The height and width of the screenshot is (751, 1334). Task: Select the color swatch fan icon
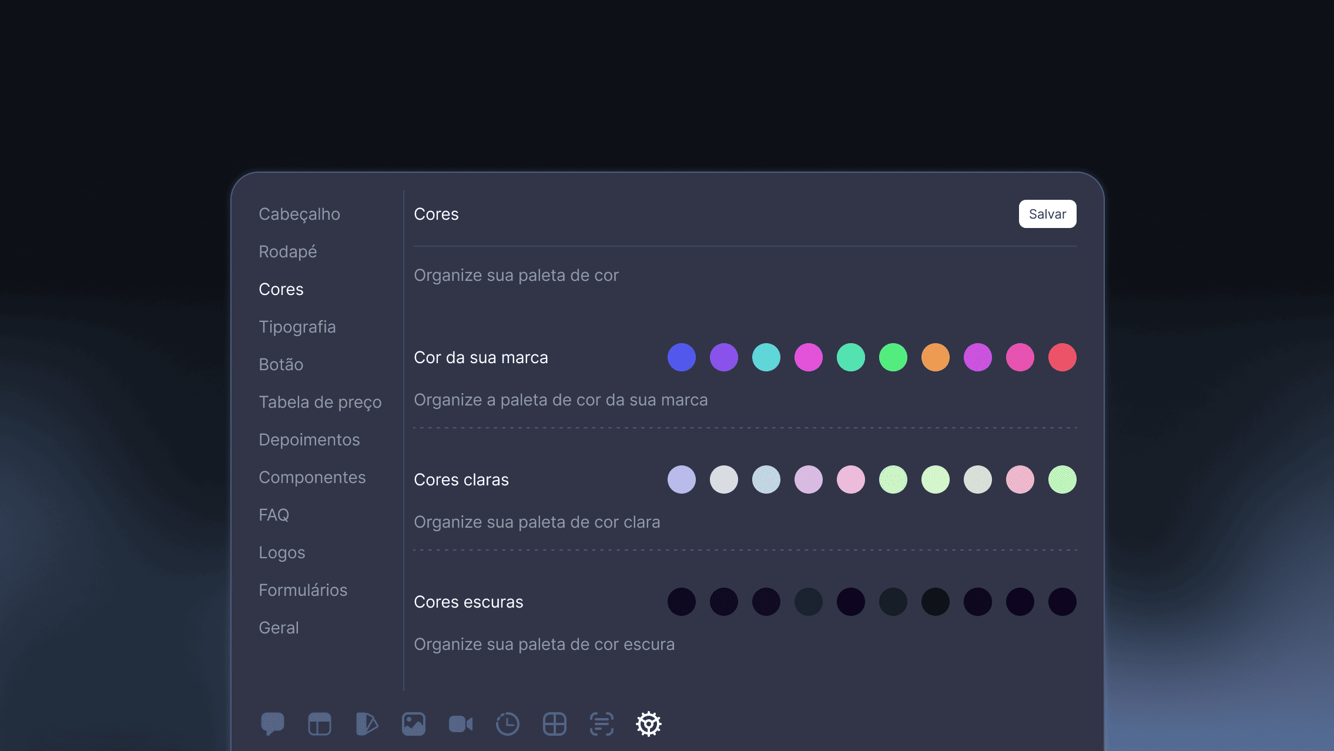367,724
